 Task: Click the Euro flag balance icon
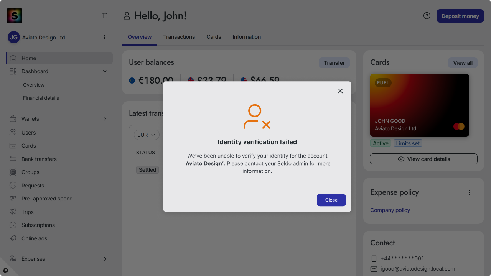click(132, 80)
